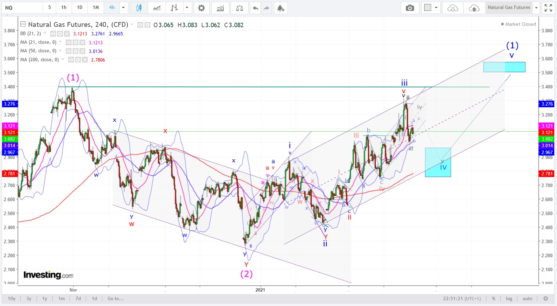The height and width of the screenshot is (306, 557).
Task: Switch to the line chart style icon
Action: pyautogui.click(x=157, y=8)
